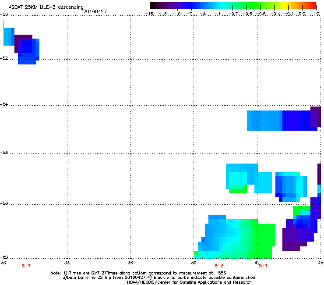Viewport: 324px width, 285px height.
Task: Pick the yellow section of the colorbar
Action: click(x=285, y=5)
